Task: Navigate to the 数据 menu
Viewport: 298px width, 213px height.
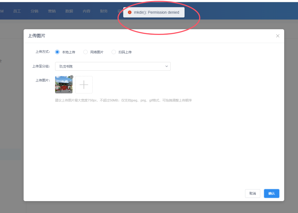Action: click(x=69, y=11)
